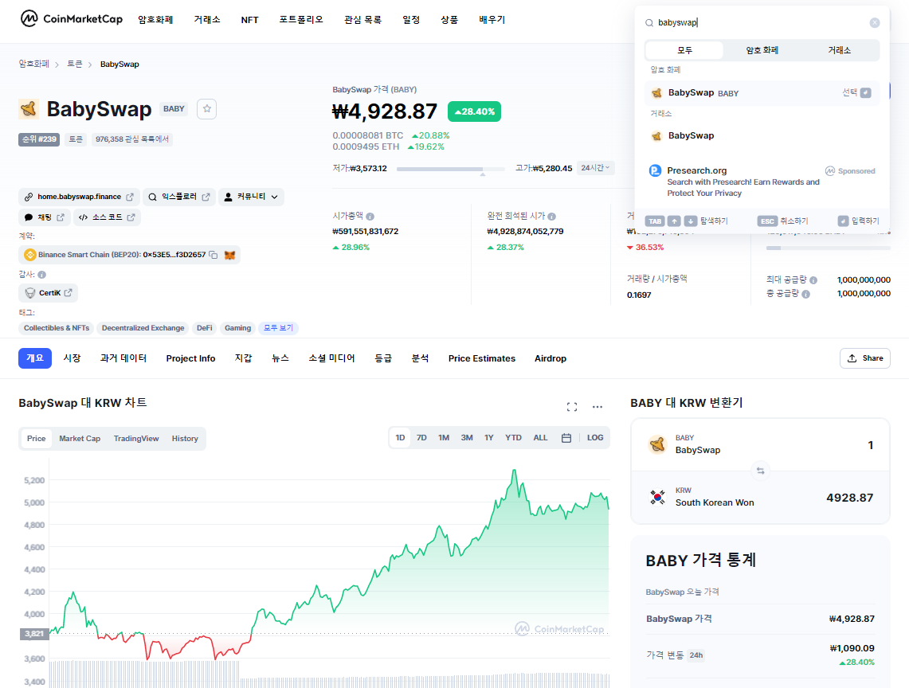Open home.babyswap.finance website link
This screenshot has width=909, height=688.
pyautogui.click(x=80, y=197)
